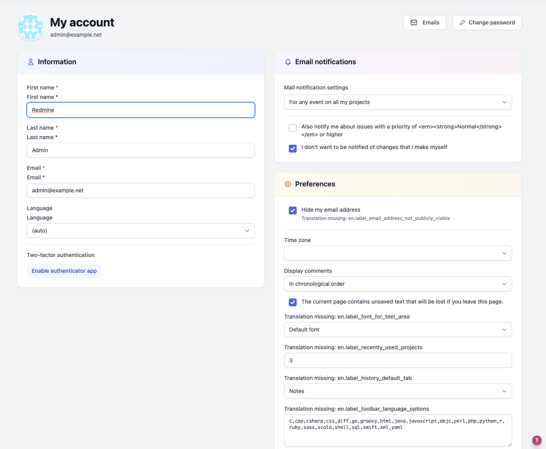Toggle unsaved text warning checkbox
The height and width of the screenshot is (449, 546).
[x=293, y=302]
